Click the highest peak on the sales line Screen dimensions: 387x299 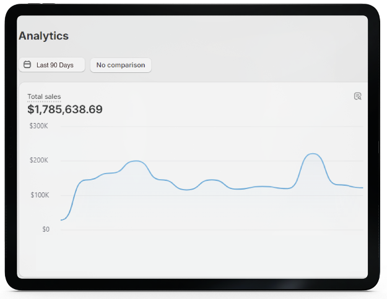point(313,154)
